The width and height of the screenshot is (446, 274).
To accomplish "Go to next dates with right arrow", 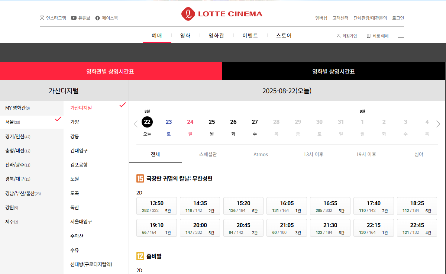I will [438, 124].
